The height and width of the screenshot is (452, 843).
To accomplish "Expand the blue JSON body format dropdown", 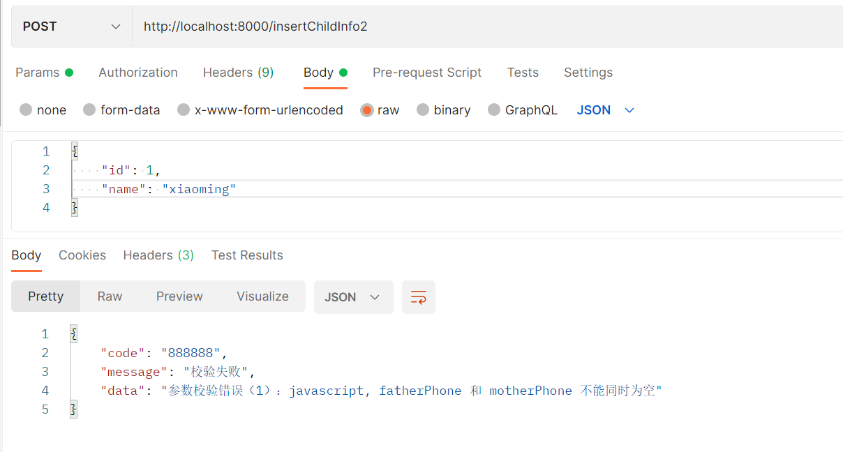I will pyautogui.click(x=606, y=110).
